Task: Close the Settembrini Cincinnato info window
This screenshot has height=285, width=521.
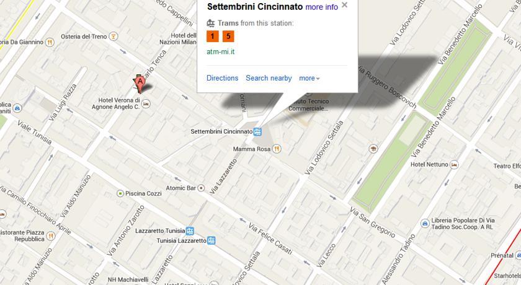Action: (345, 4)
